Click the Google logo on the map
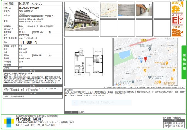Image resolution: width=188 pixels, height=130 pixels. [x=117, y=85]
